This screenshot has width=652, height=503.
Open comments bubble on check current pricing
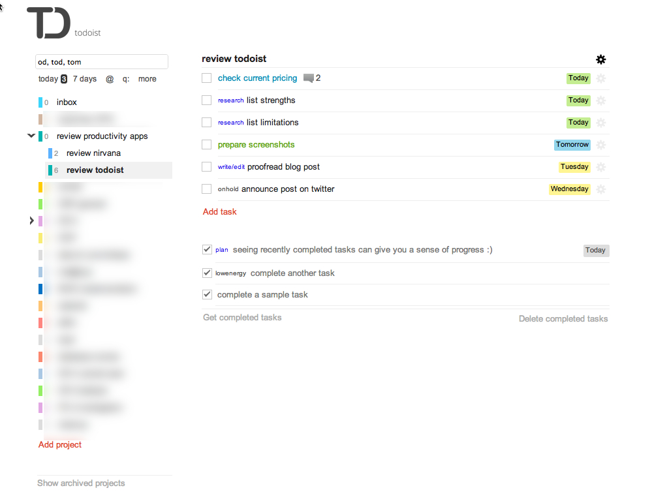[309, 78]
